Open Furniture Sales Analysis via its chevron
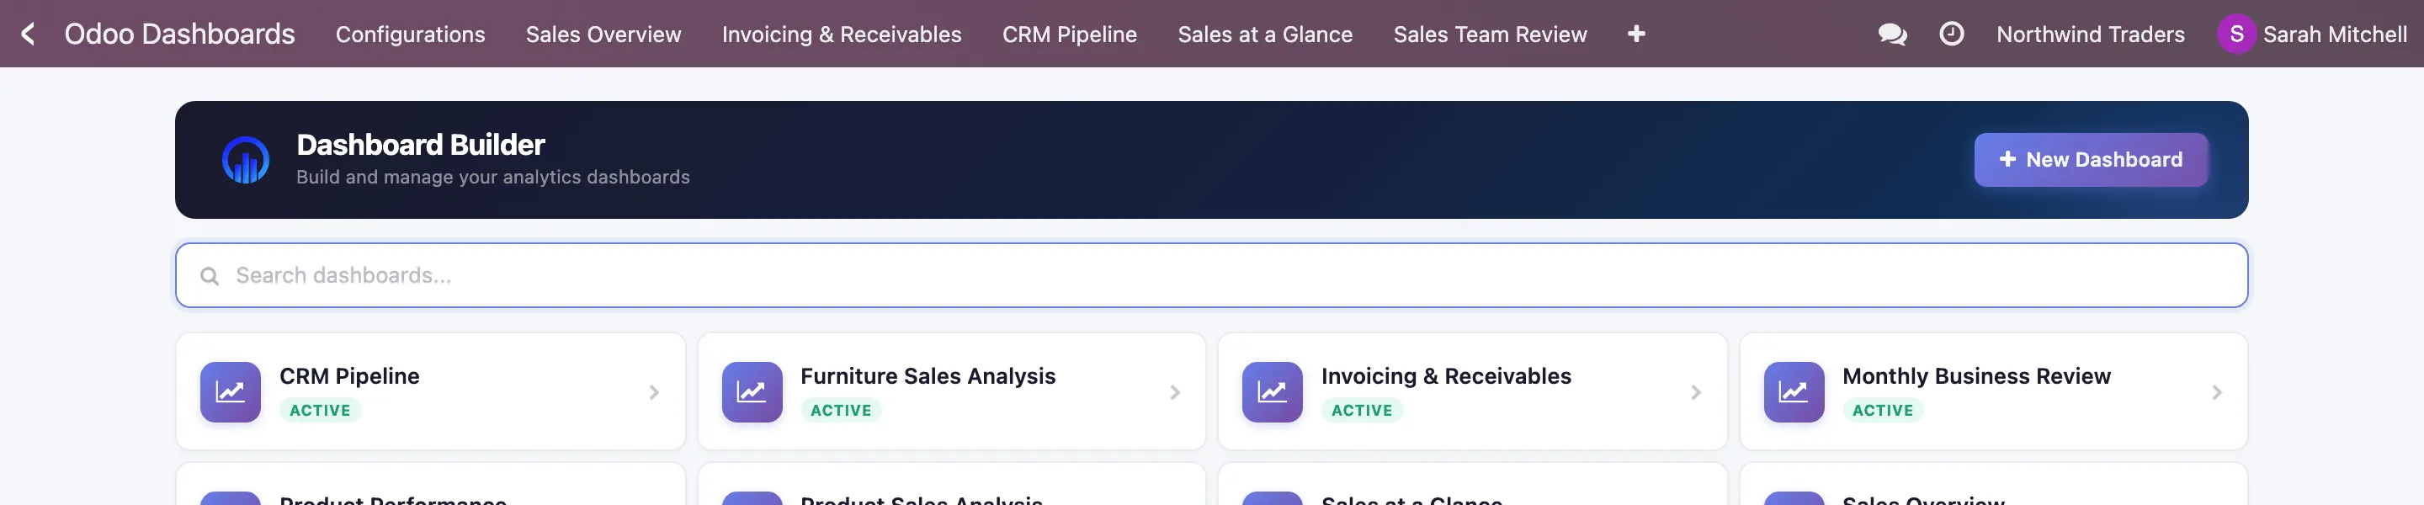The width and height of the screenshot is (2424, 505). click(x=1175, y=392)
